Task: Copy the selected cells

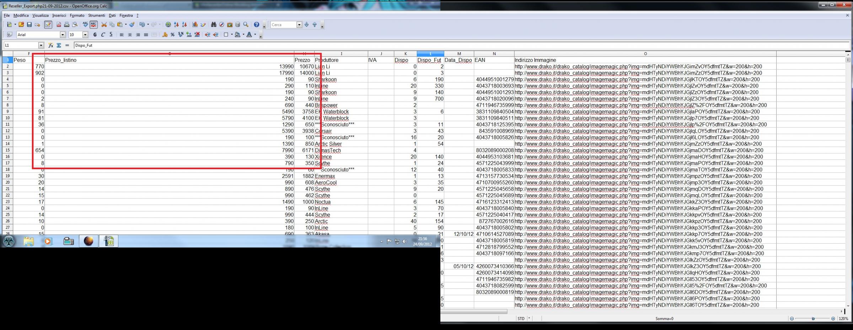Action: point(112,25)
